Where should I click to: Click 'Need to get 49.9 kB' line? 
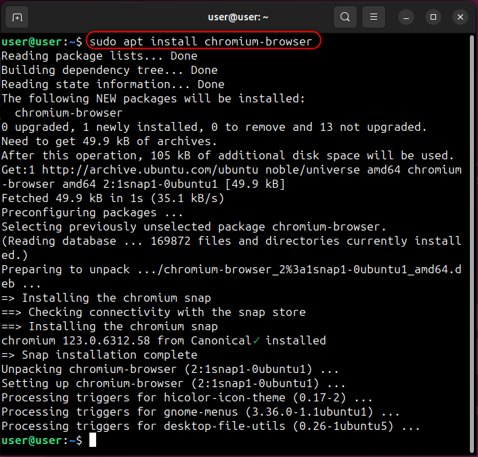tap(109, 141)
